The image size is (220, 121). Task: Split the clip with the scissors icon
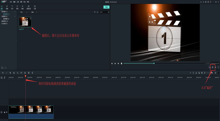pos(14,73)
